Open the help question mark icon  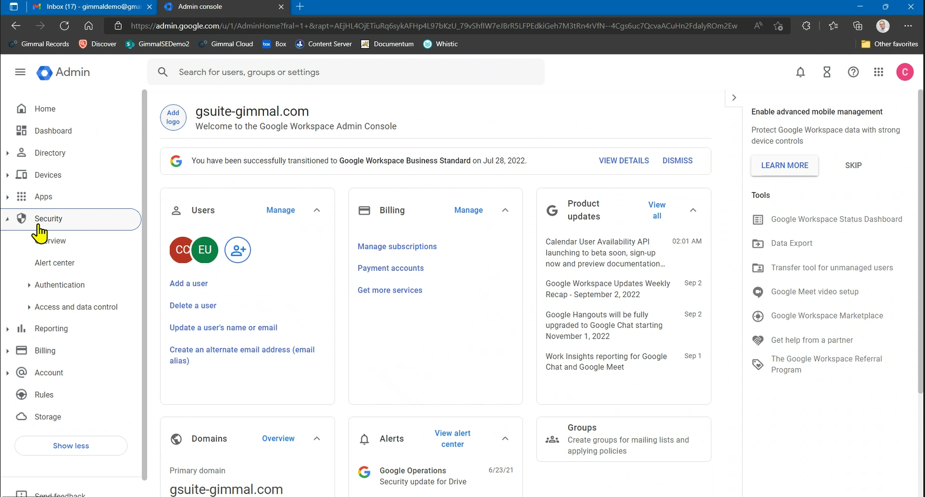point(853,72)
